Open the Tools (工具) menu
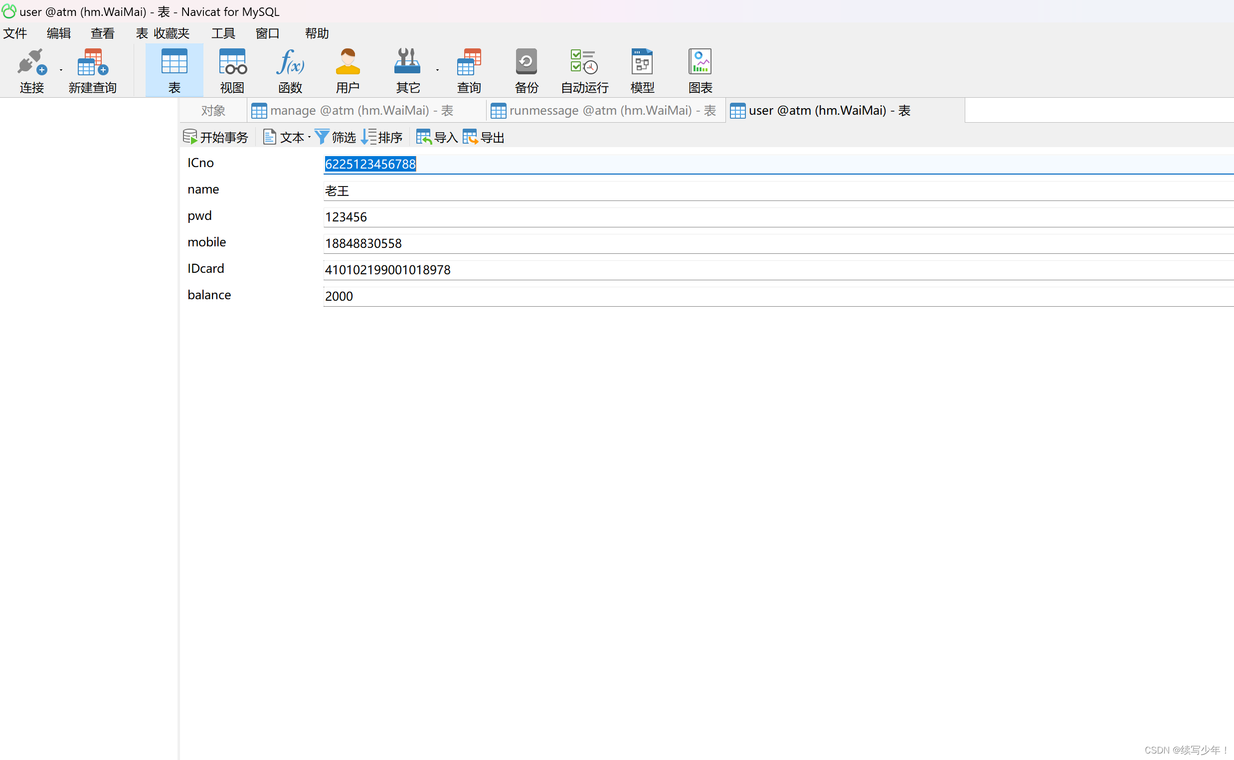Image resolution: width=1234 pixels, height=760 pixels. pos(223,33)
